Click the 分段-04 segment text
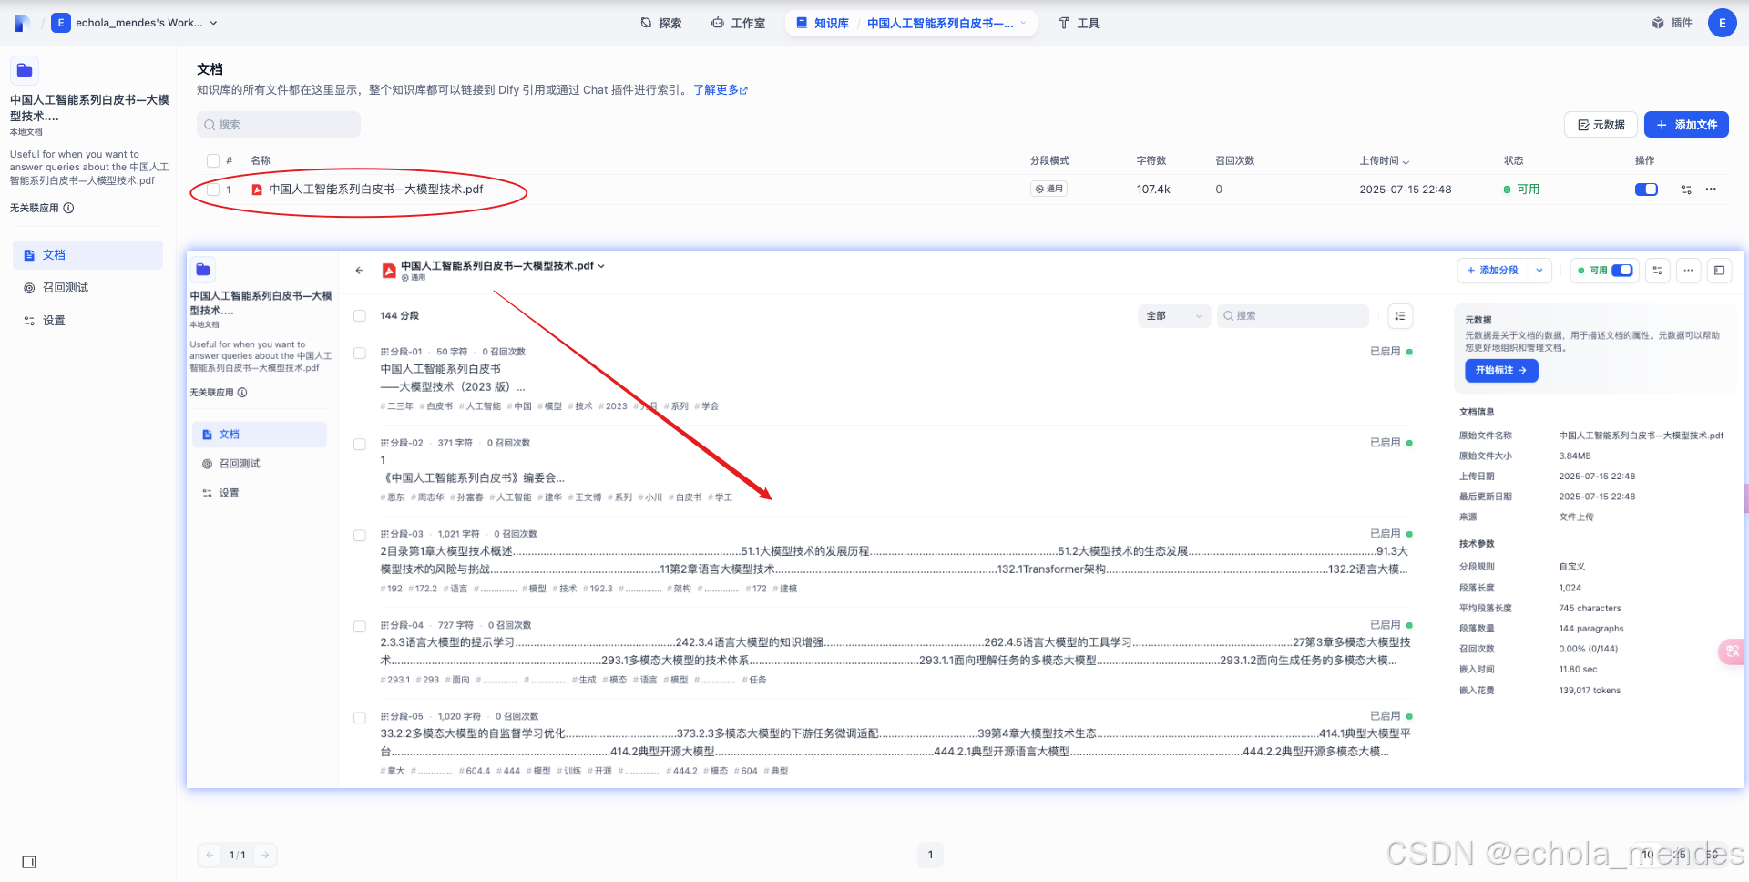 click(895, 651)
